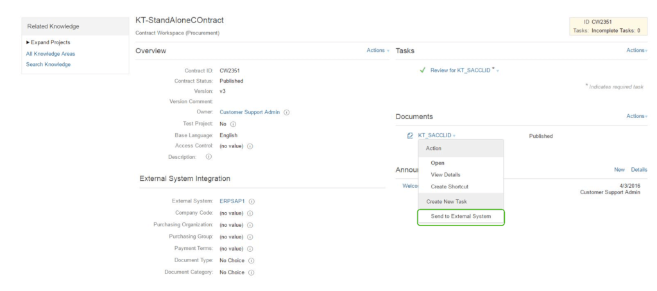Viewport: 657px width, 291px height.
Task: Click Contract ID value CW2351 in Overview
Action: click(230, 71)
